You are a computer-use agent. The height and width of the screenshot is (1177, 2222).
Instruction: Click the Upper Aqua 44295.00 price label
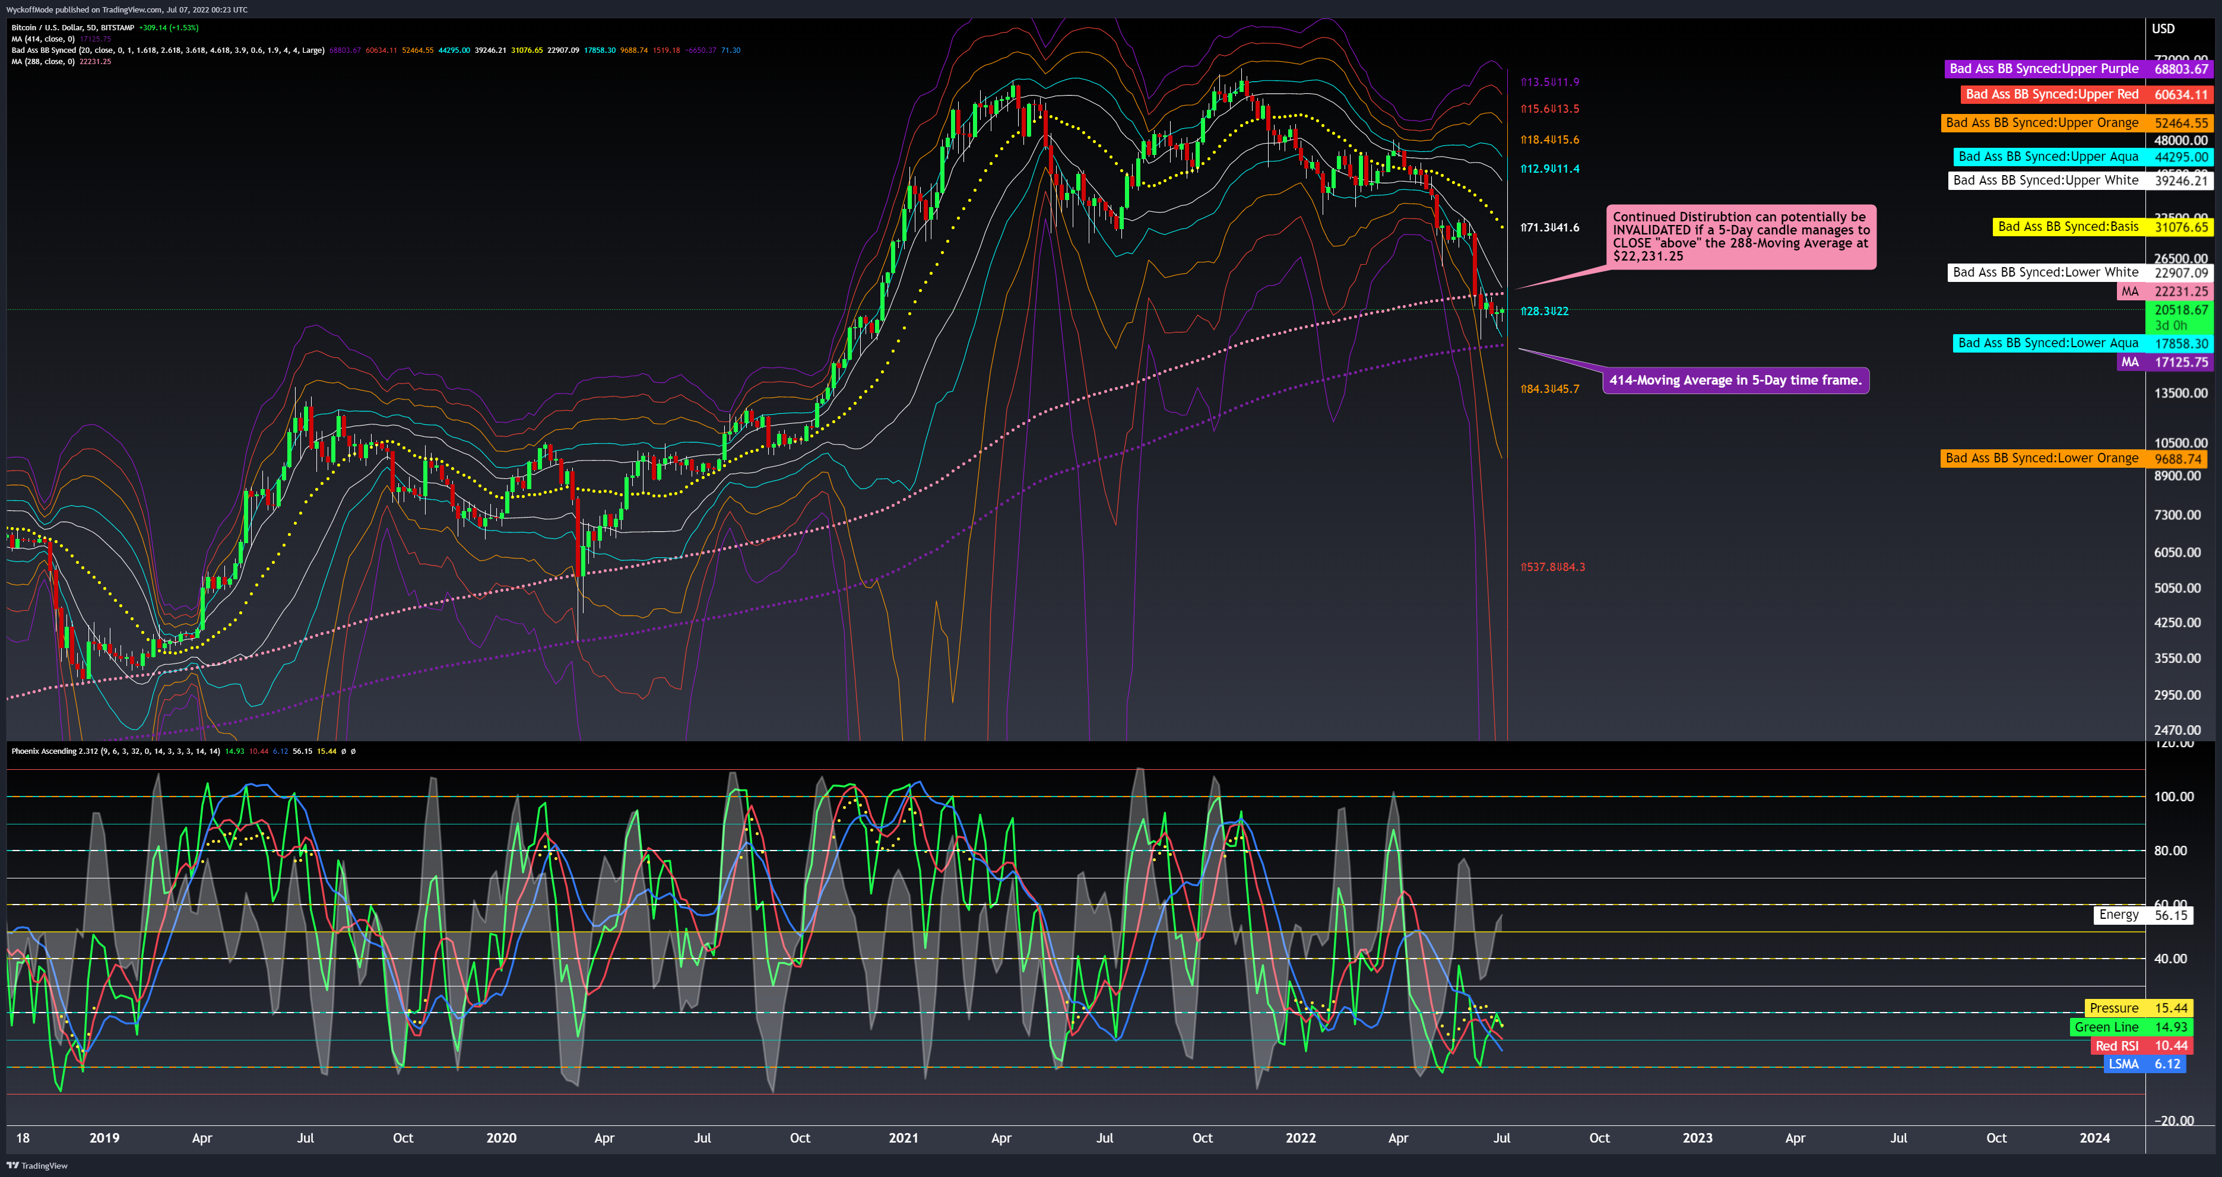pos(2083,157)
